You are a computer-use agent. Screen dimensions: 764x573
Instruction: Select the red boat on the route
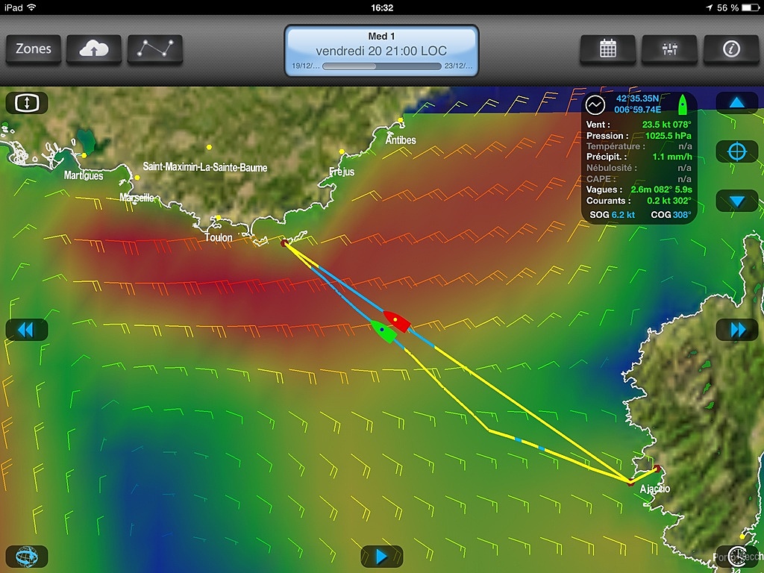396,321
